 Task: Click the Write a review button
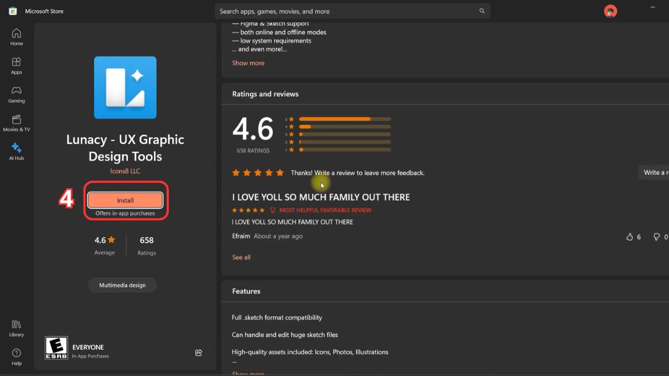point(654,173)
